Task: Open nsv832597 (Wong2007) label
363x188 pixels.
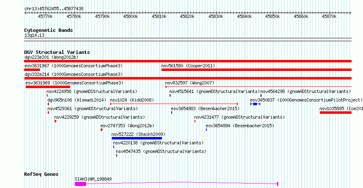Action: (x=190, y=83)
